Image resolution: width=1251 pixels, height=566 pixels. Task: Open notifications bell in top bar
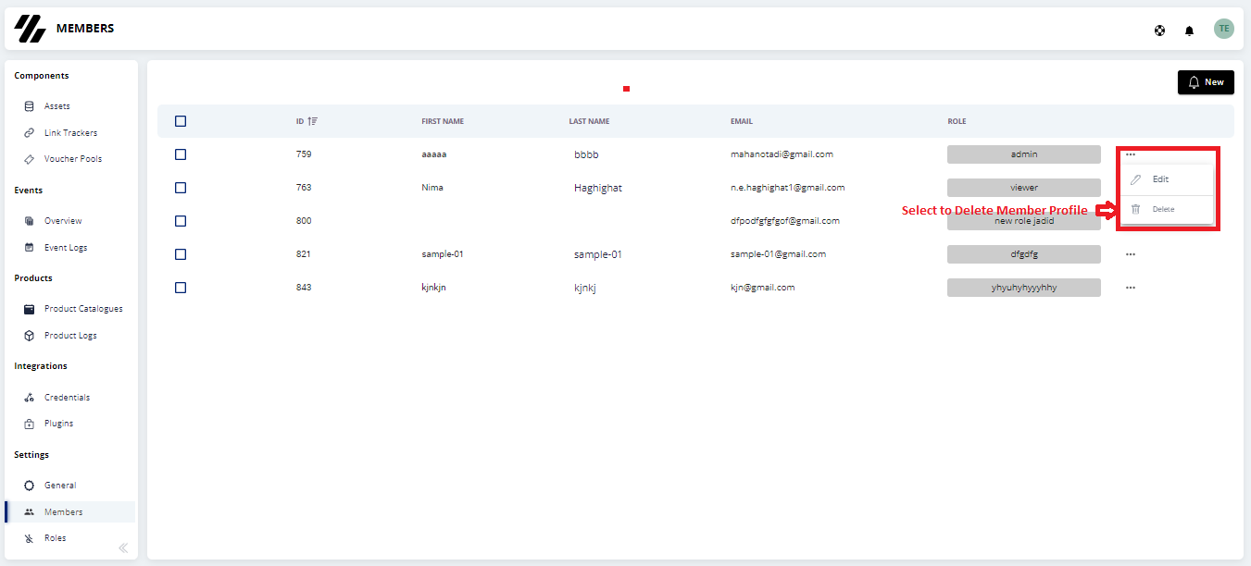point(1189,31)
